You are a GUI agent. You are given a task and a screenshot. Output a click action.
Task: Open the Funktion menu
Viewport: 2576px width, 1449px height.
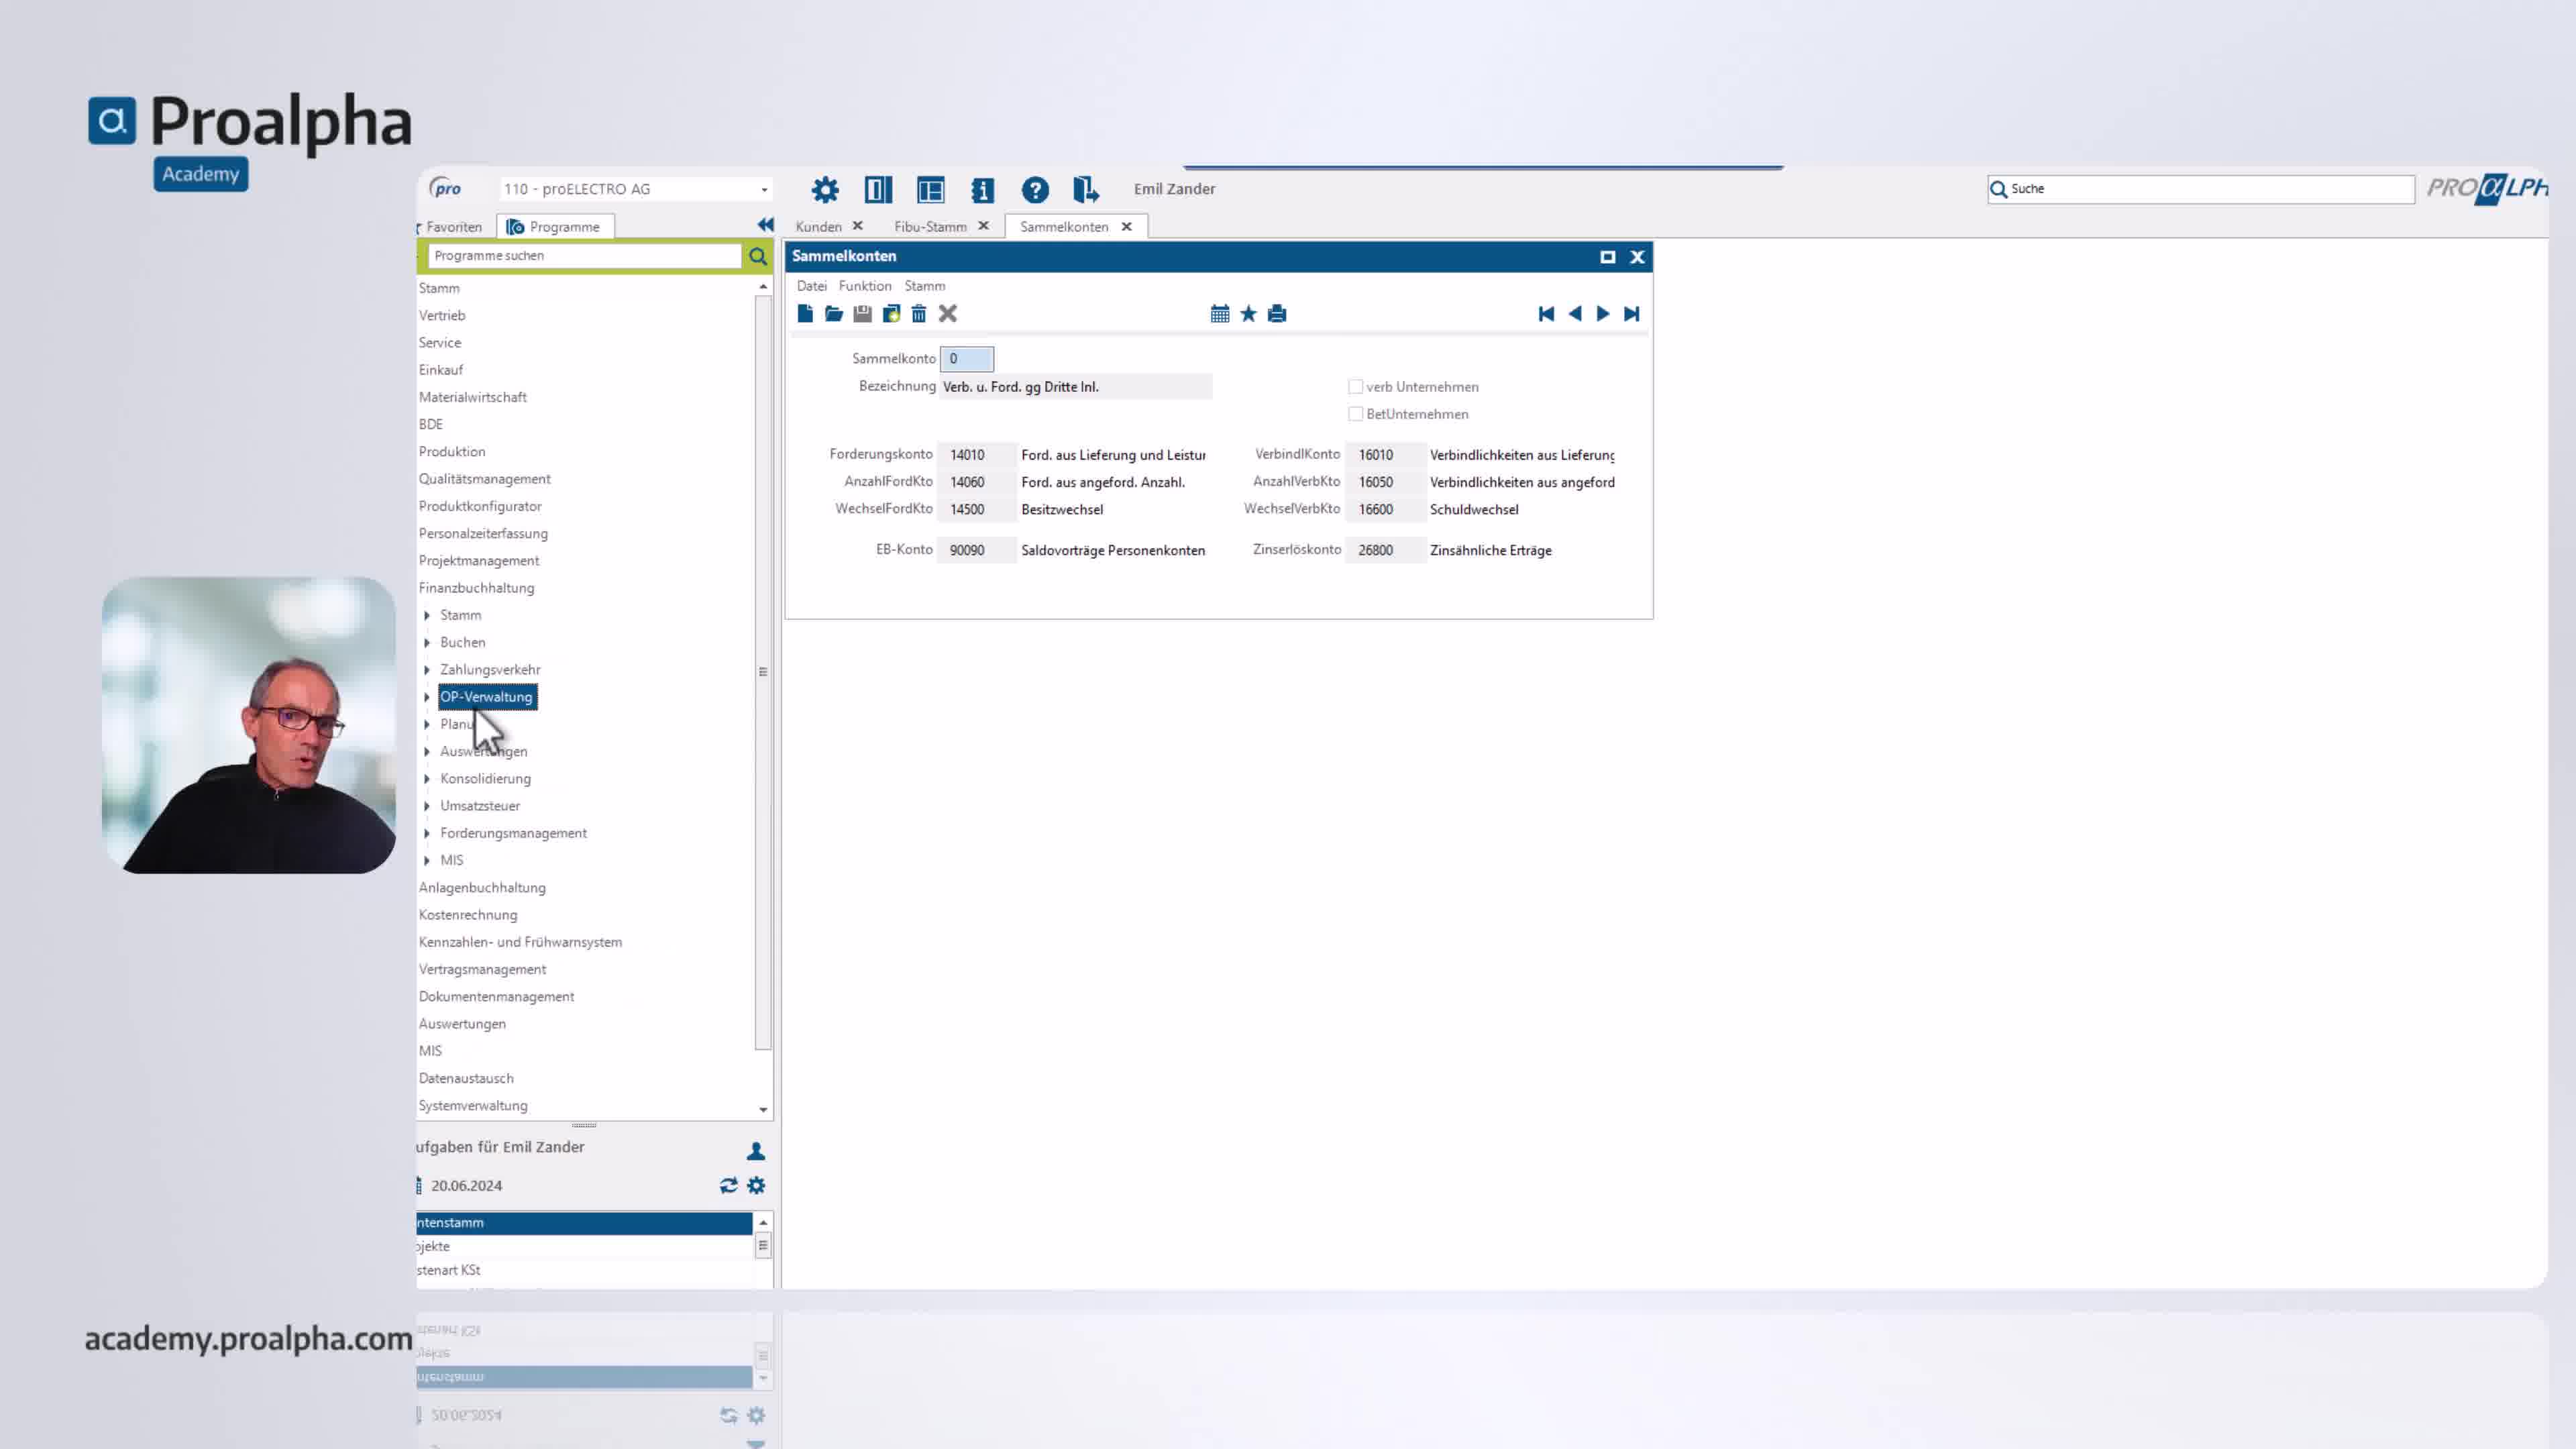[x=865, y=286]
